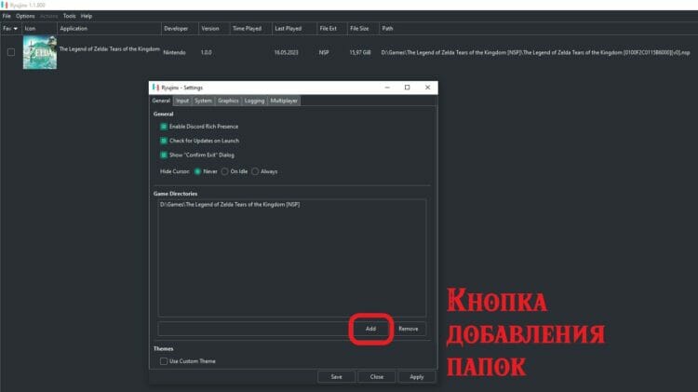698x392 pixels.
Task: Click the game directory path input field
Action: pos(253,329)
